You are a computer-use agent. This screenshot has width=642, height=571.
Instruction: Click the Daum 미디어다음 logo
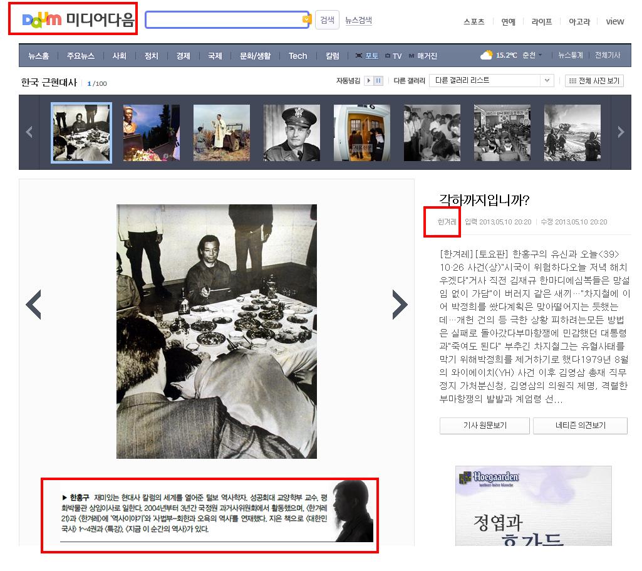(78, 19)
